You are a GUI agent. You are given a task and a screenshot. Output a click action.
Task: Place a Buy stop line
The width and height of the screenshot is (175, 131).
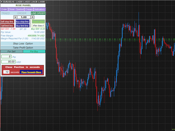[22, 22]
